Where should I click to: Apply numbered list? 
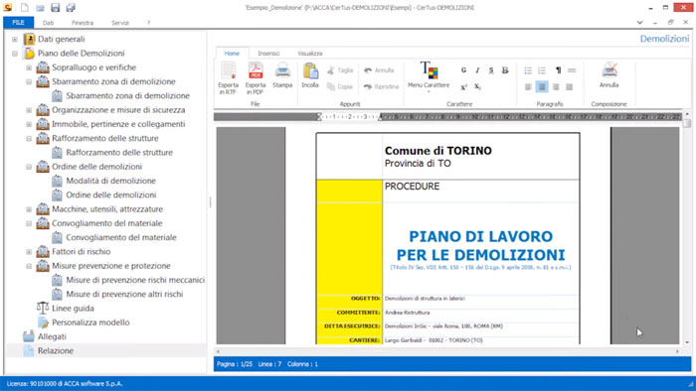pyautogui.click(x=542, y=70)
